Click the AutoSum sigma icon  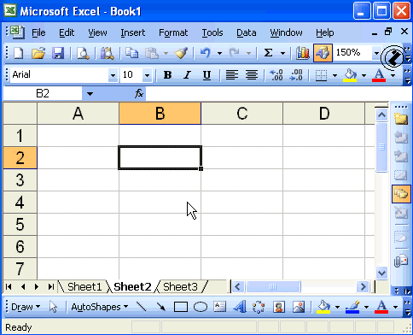(268, 53)
